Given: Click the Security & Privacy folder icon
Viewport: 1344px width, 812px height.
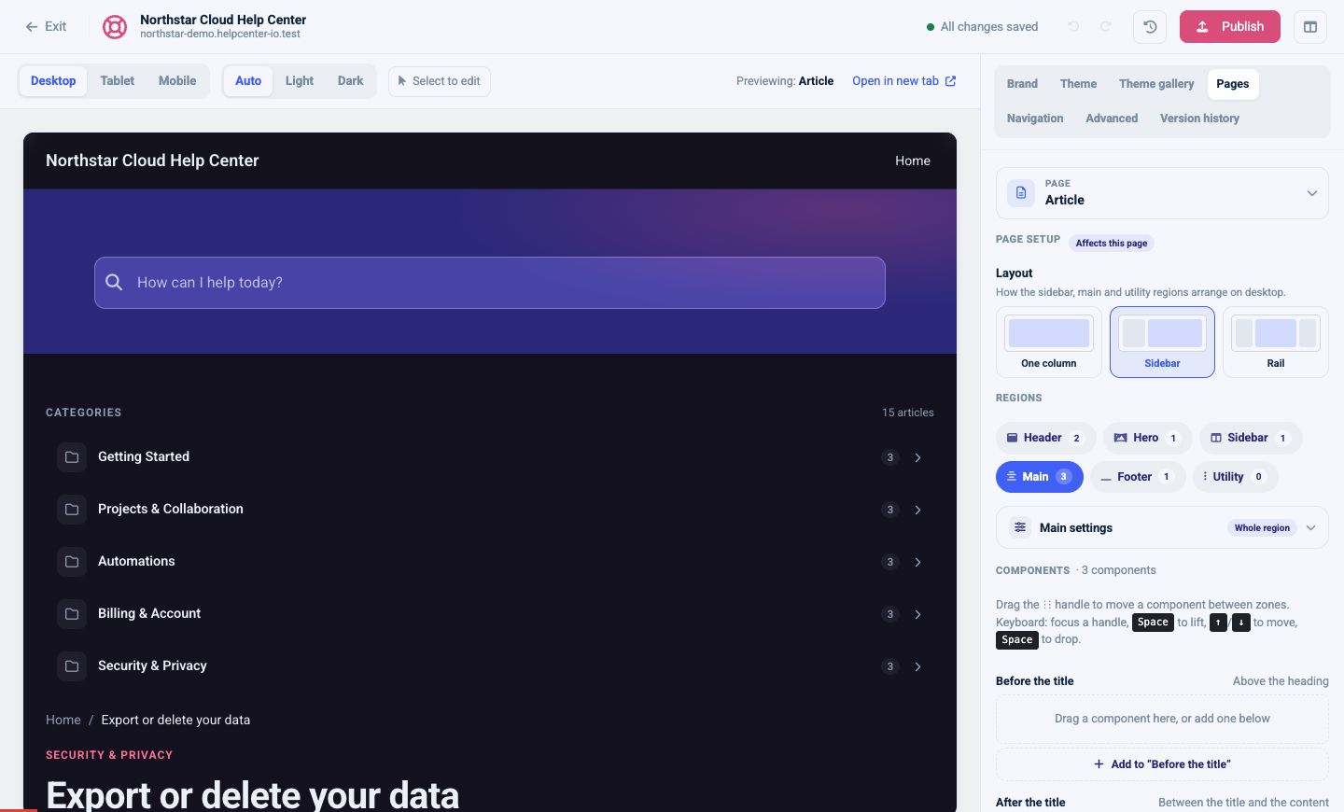Looking at the screenshot, I should [x=72, y=666].
